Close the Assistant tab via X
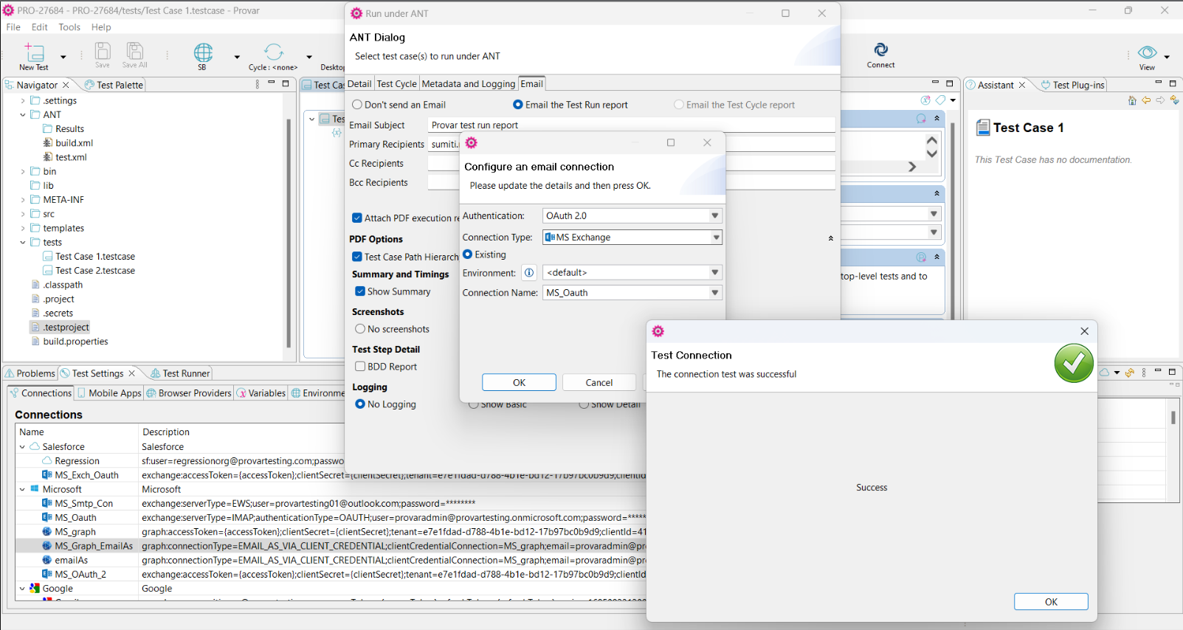The height and width of the screenshot is (630, 1183). (x=1022, y=85)
